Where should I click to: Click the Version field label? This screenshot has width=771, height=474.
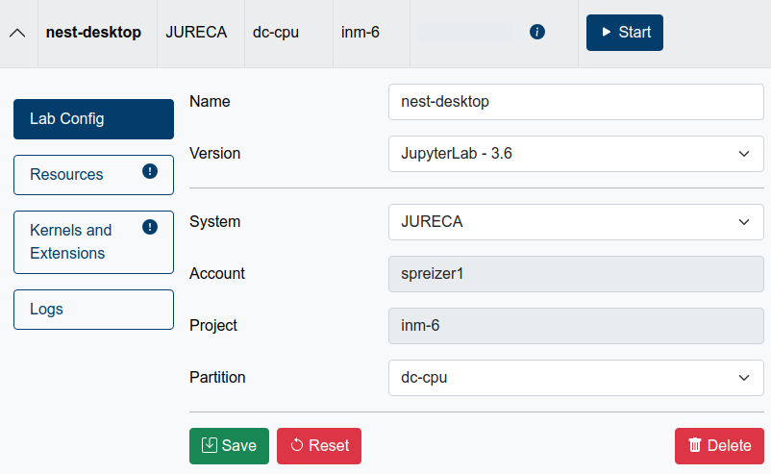(215, 154)
